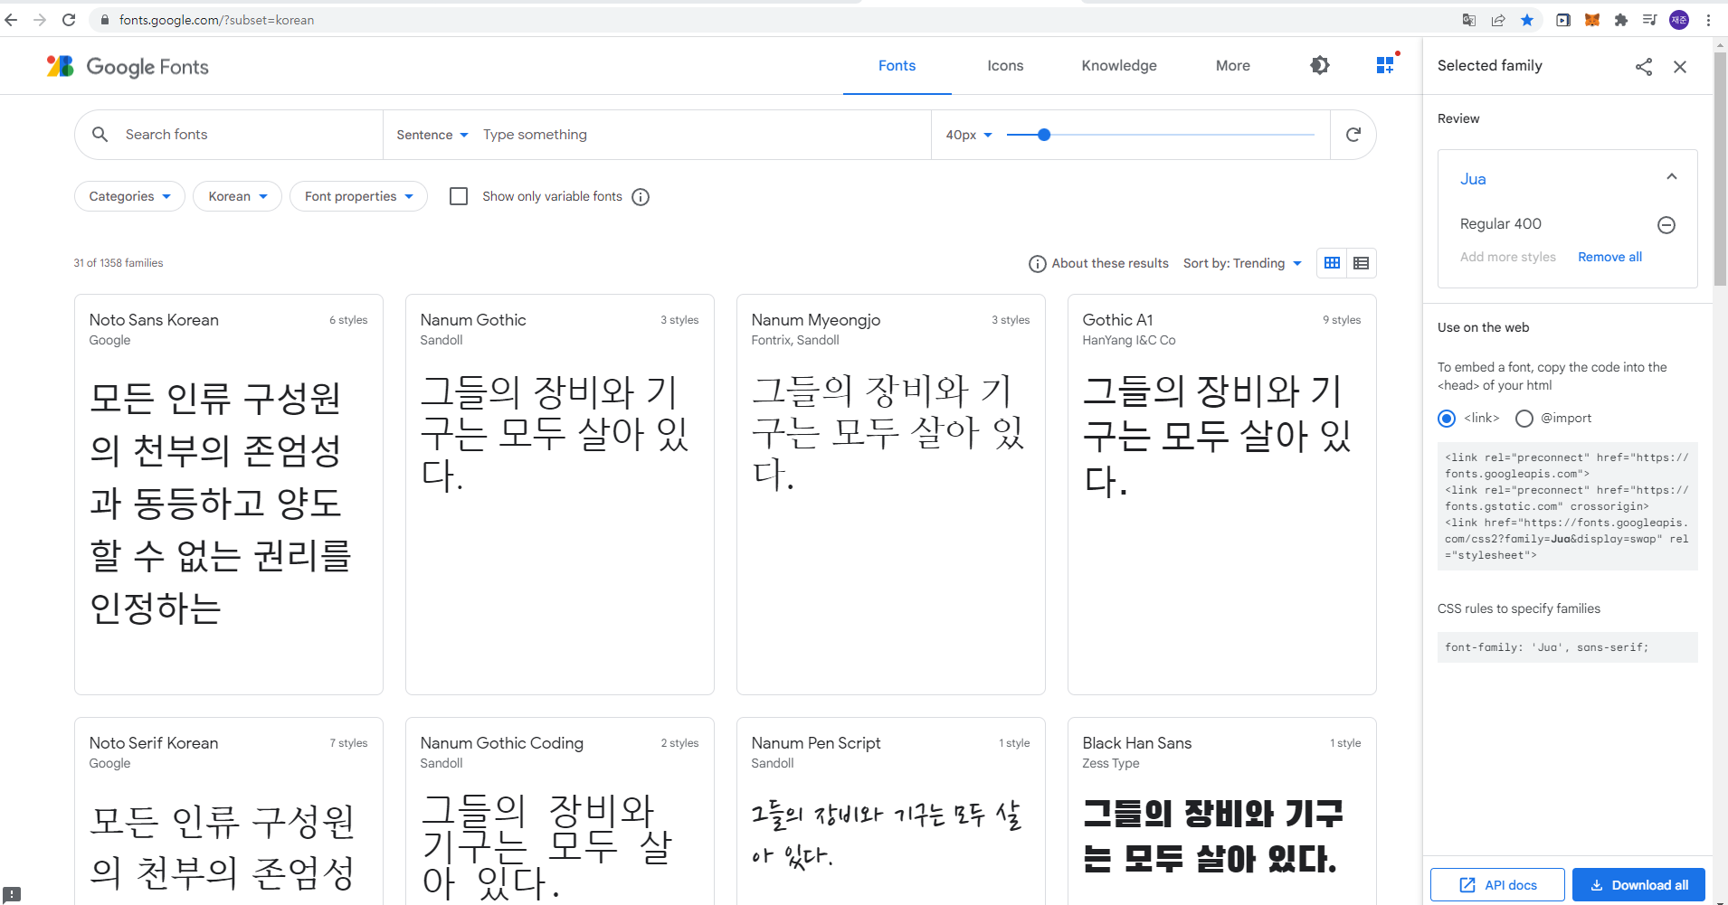Open the translate page icon
Image resolution: width=1728 pixels, height=905 pixels.
pos(1469,20)
